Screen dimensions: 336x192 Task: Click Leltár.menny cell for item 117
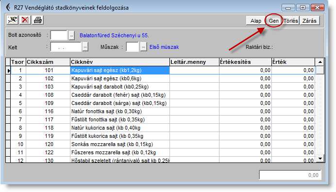(x=194, y=119)
